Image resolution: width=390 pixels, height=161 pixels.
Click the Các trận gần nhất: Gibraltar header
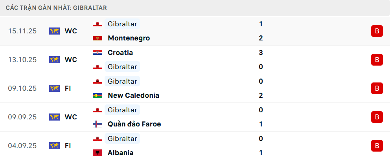56,8
